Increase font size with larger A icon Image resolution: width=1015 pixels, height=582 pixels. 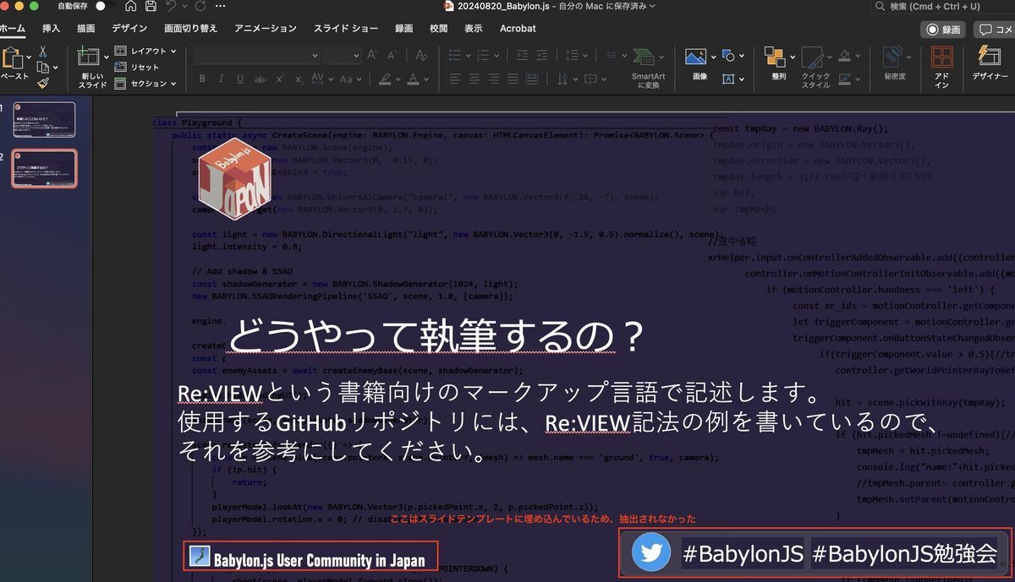(x=372, y=55)
